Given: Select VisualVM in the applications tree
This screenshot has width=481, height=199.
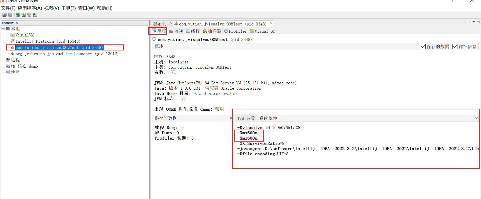Looking at the screenshot, I should pos(24,35).
